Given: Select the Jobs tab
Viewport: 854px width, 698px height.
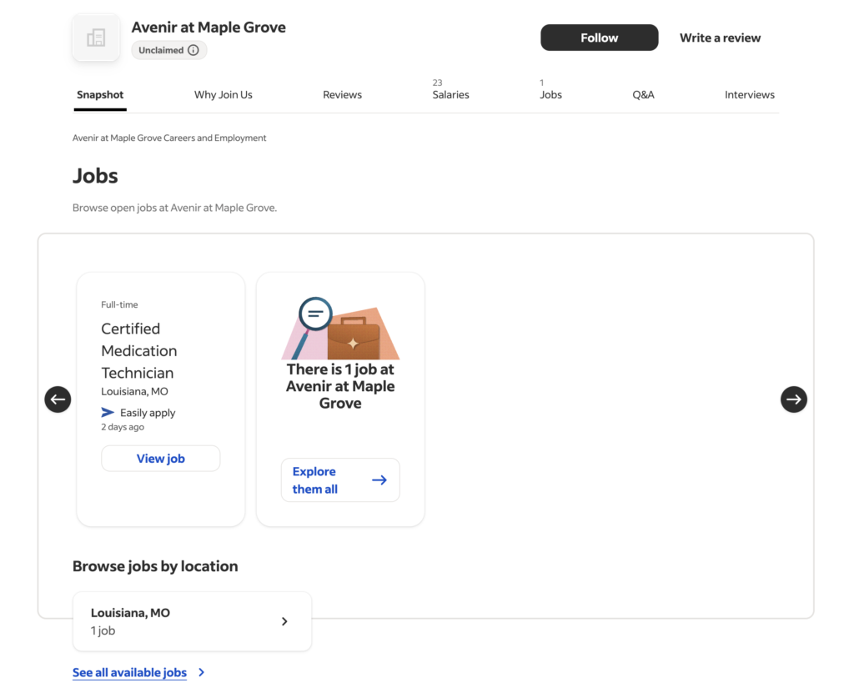Looking at the screenshot, I should coord(550,94).
